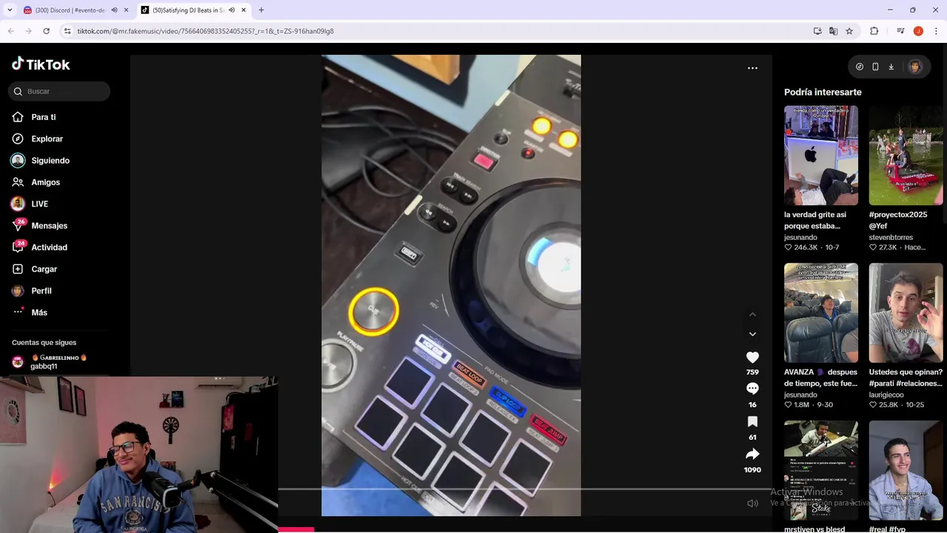
Task: Open Chrome three-dot menu
Action: 937,31
